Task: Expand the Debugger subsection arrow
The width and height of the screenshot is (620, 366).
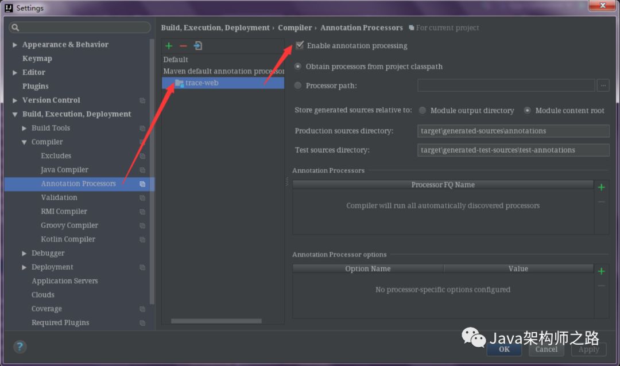Action: coord(24,254)
